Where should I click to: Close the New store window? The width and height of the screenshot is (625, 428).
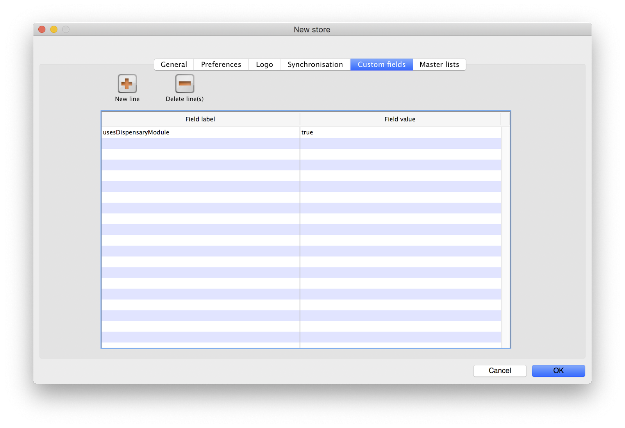click(42, 29)
